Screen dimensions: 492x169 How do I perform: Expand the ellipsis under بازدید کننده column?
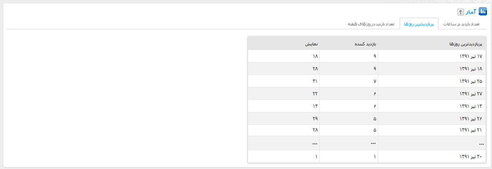[x=373, y=143]
